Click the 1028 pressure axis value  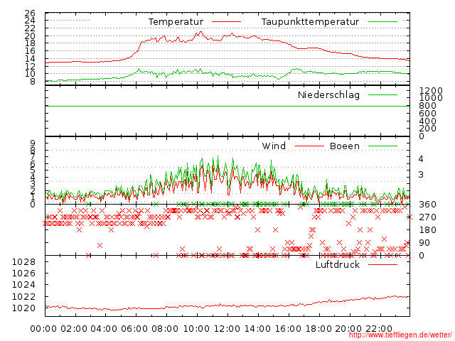point(23,262)
